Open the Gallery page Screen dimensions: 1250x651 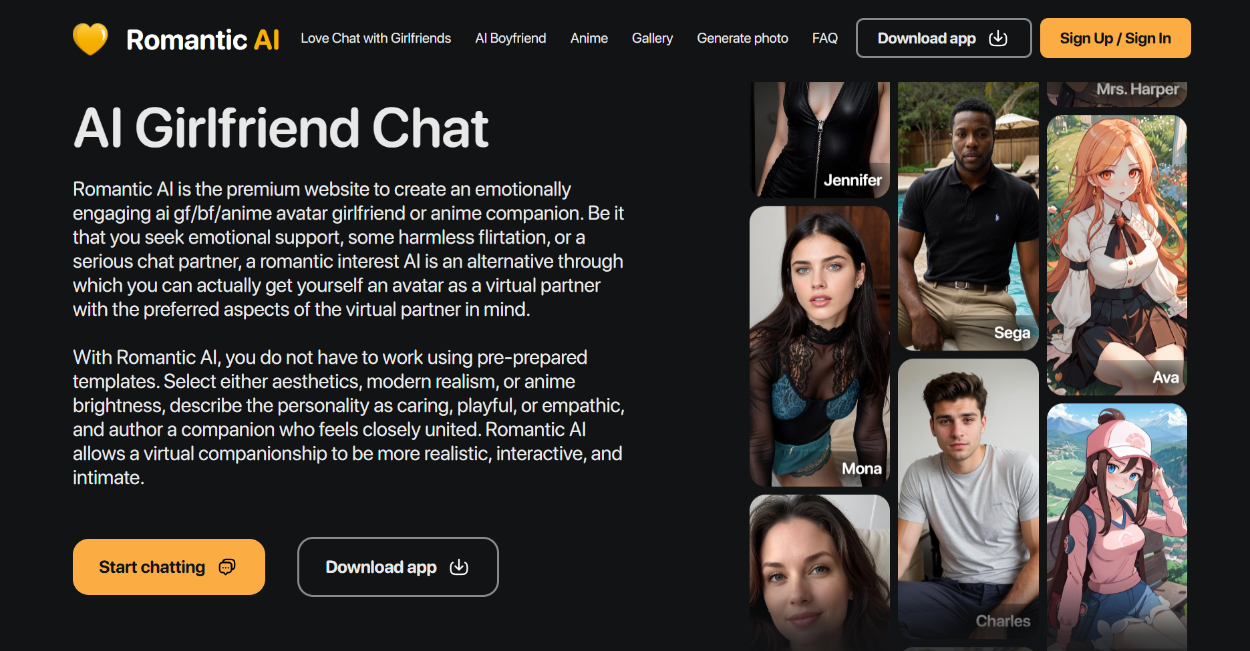[652, 38]
